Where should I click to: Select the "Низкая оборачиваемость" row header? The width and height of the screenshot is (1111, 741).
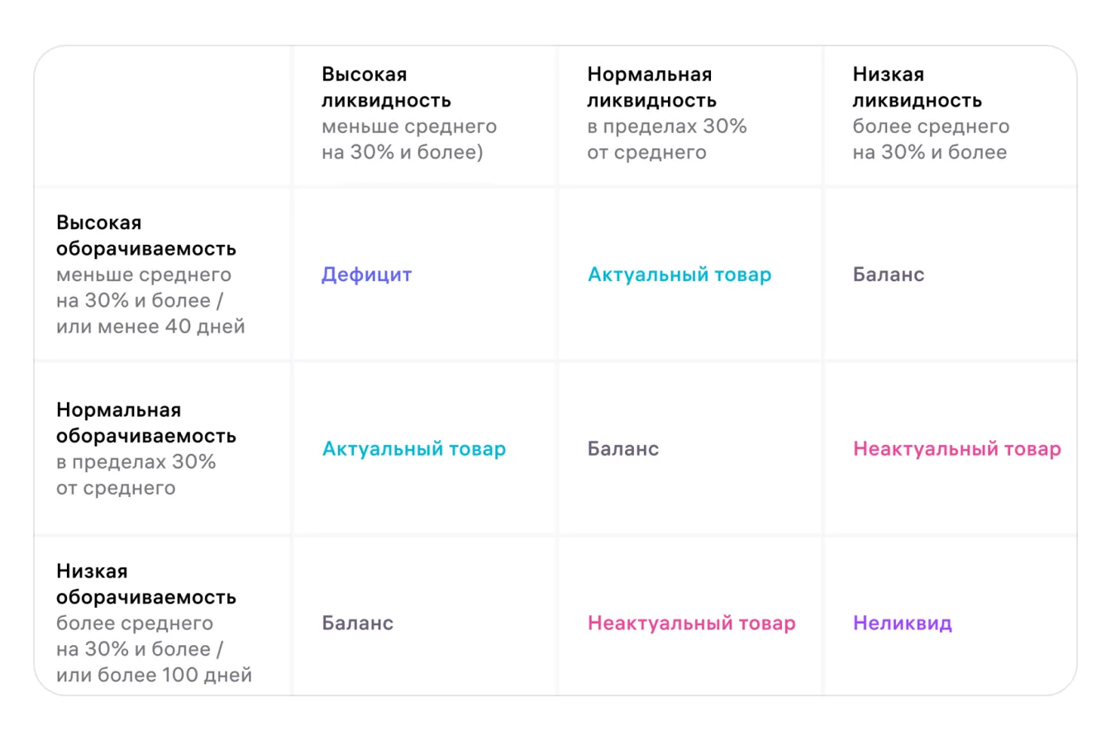[145, 584]
